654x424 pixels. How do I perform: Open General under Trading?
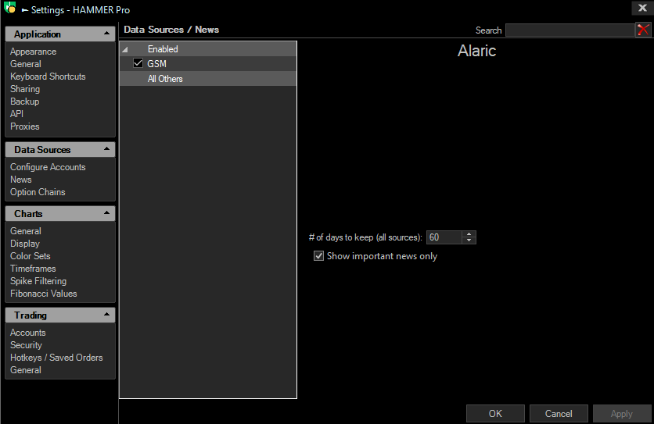26,370
